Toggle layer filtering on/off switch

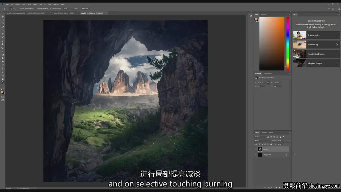pyautogui.click(x=284, y=136)
